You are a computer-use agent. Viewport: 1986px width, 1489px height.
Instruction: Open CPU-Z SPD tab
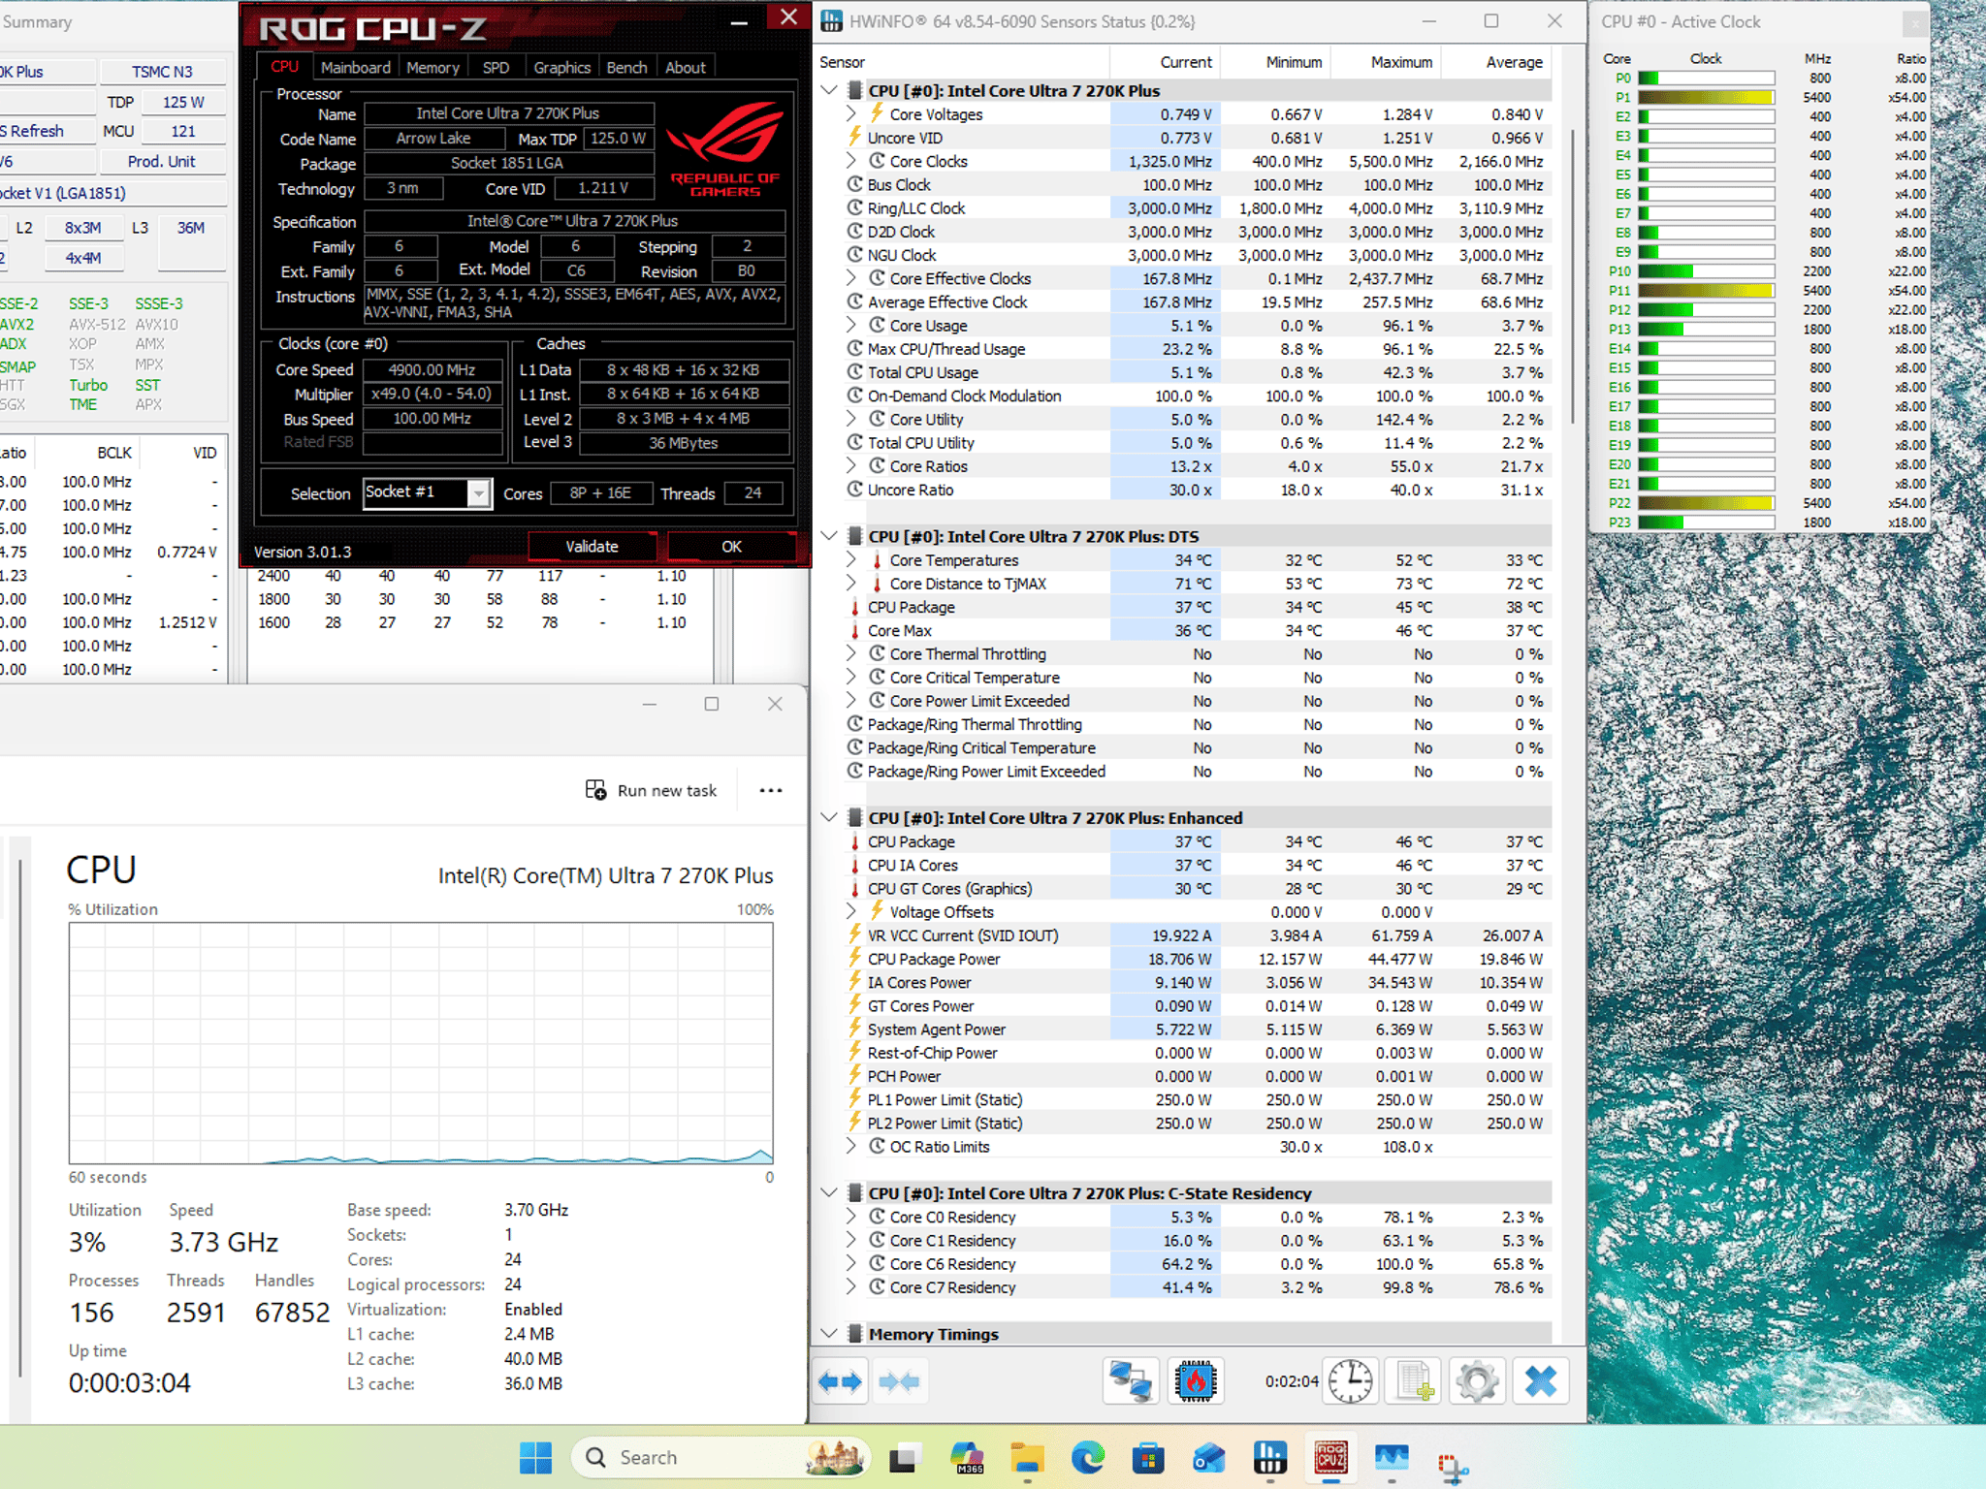(496, 67)
